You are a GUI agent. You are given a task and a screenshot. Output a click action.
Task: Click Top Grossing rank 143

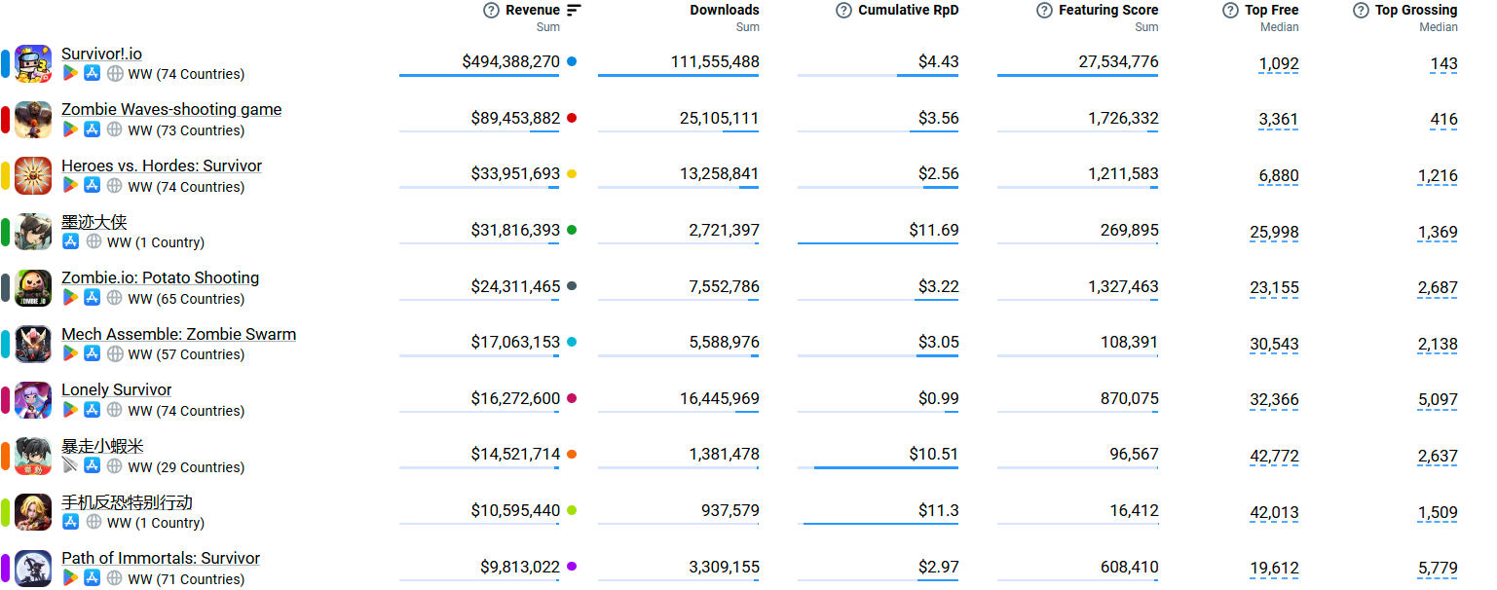(1444, 63)
